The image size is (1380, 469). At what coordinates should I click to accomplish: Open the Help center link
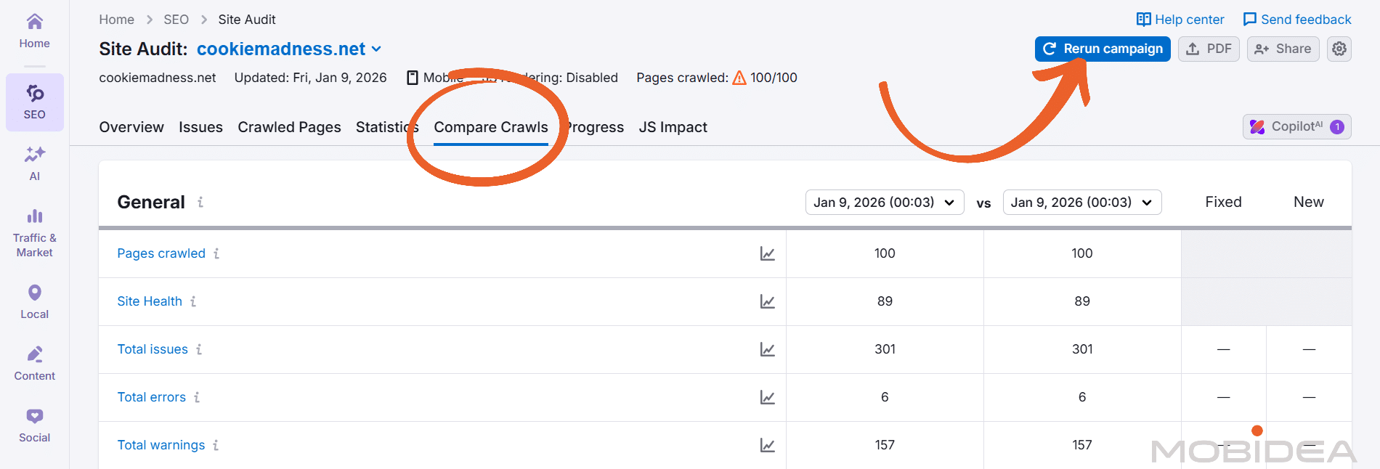tap(1180, 20)
